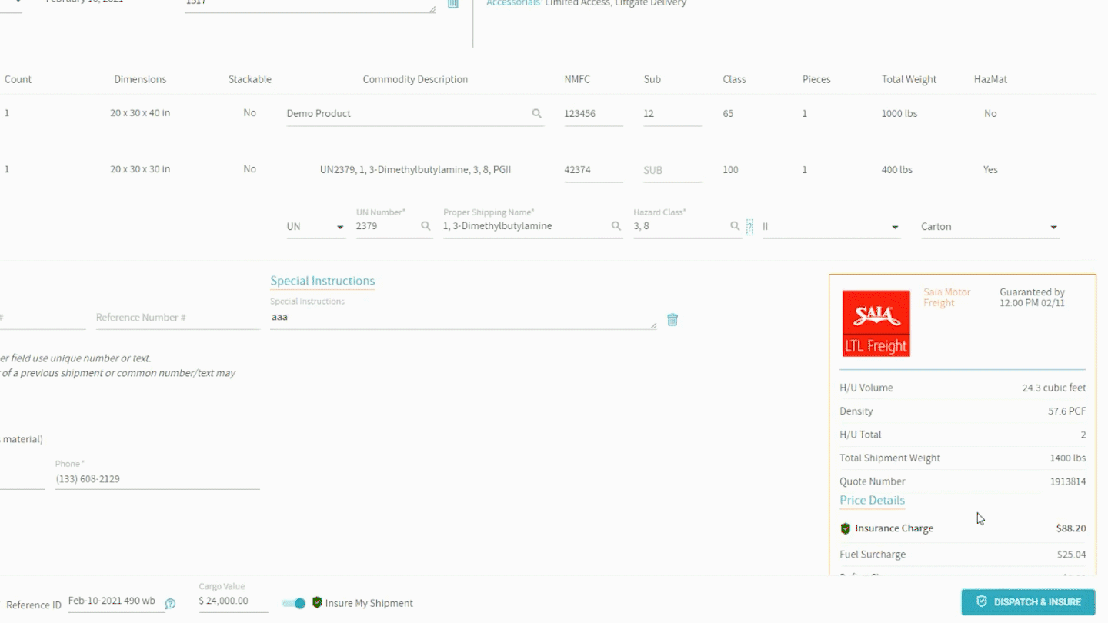1108x623 pixels.
Task: Click the Special Instructions text box with aaa
Action: pyautogui.click(x=463, y=317)
